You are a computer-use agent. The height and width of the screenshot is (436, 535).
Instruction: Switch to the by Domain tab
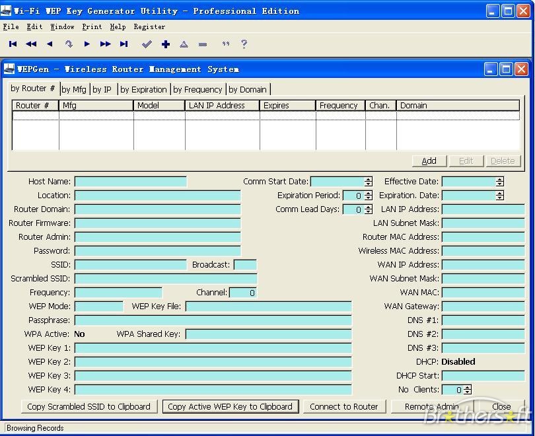(x=248, y=89)
